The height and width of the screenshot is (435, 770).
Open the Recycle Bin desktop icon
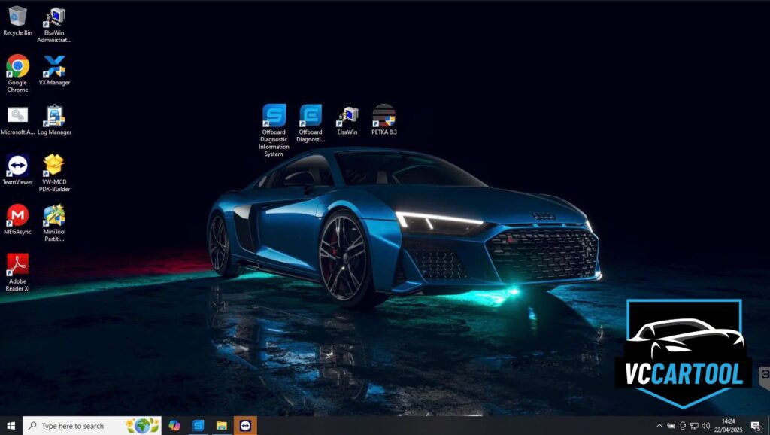point(17,17)
